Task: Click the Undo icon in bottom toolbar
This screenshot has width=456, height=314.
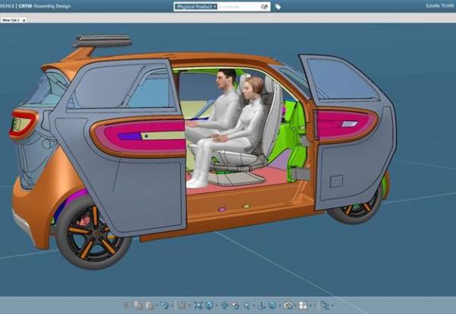Action: [x=163, y=305]
